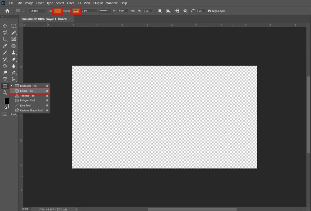Open the tool preset picker arrow

tap(23, 11)
